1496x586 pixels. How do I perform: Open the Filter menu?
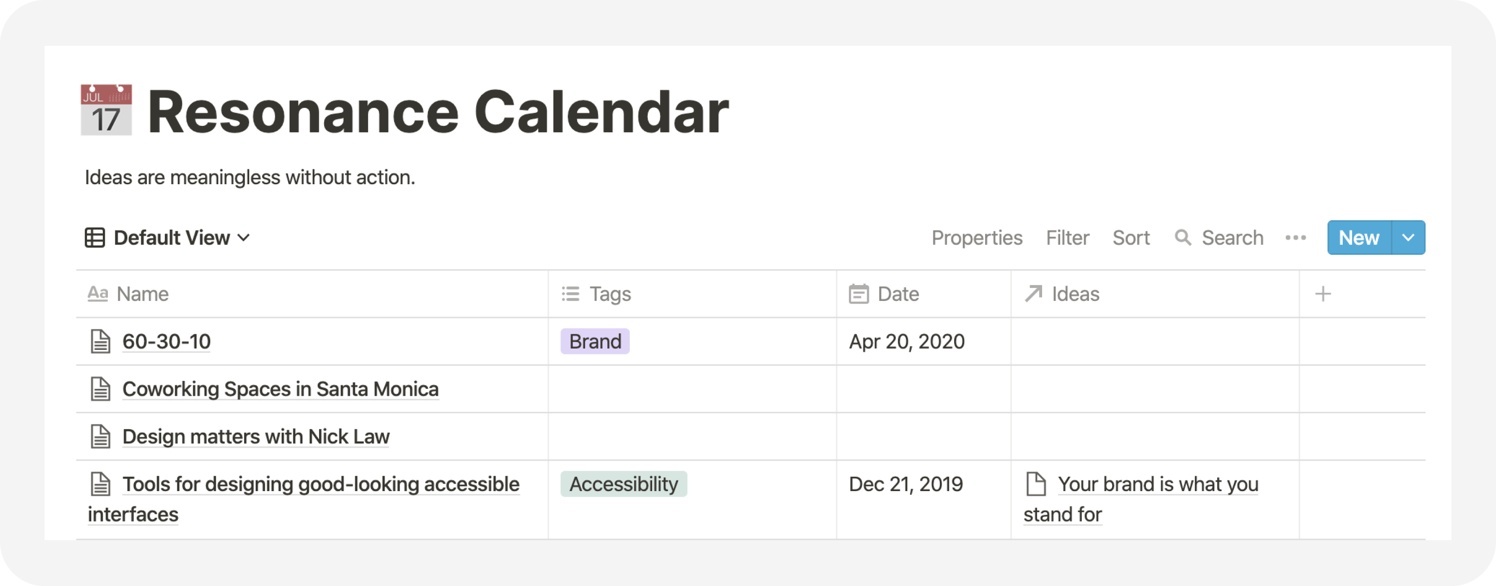[x=1068, y=237]
